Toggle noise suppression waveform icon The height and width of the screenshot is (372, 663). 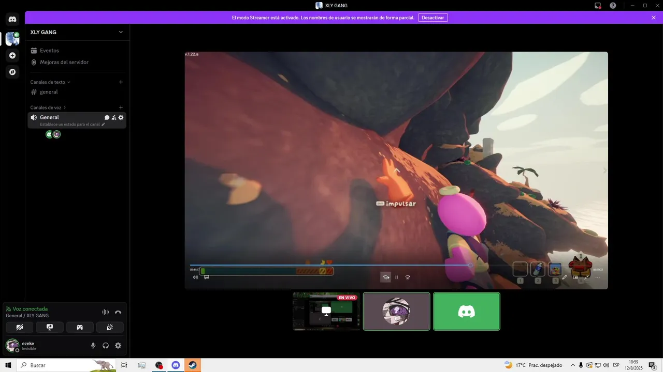click(106, 312)
